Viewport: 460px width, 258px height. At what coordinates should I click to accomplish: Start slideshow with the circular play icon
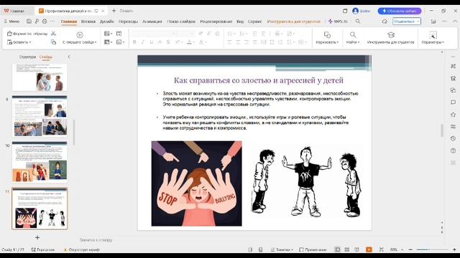[x=80, y=35]
